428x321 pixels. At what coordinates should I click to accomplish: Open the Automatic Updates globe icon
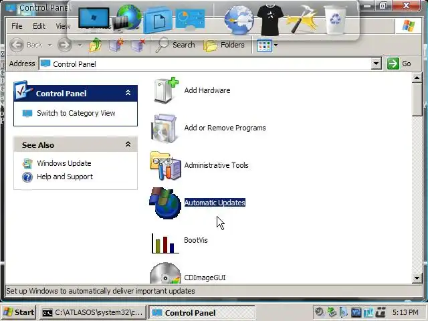point(165,203)
